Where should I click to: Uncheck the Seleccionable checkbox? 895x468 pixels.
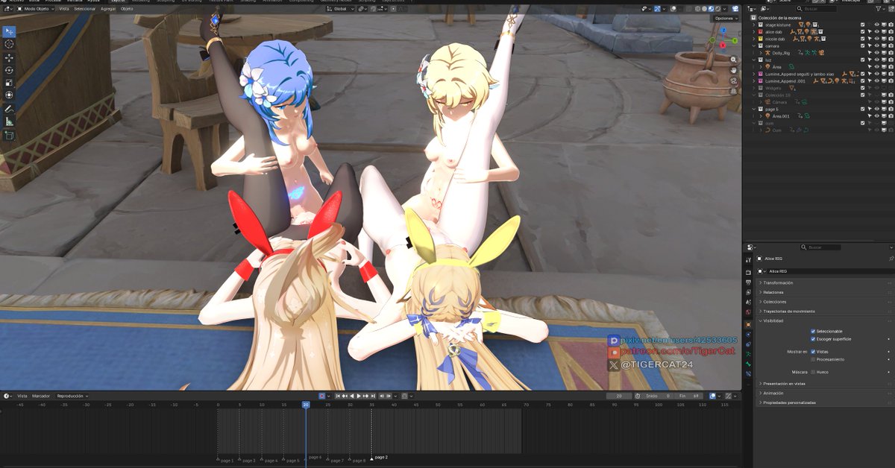pos(813,331)
